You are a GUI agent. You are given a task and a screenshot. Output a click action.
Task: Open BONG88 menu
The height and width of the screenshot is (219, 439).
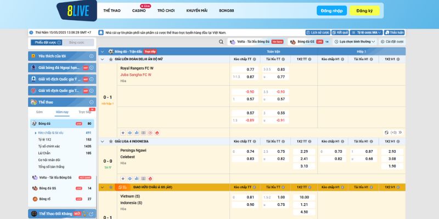[x=227, y=10]
